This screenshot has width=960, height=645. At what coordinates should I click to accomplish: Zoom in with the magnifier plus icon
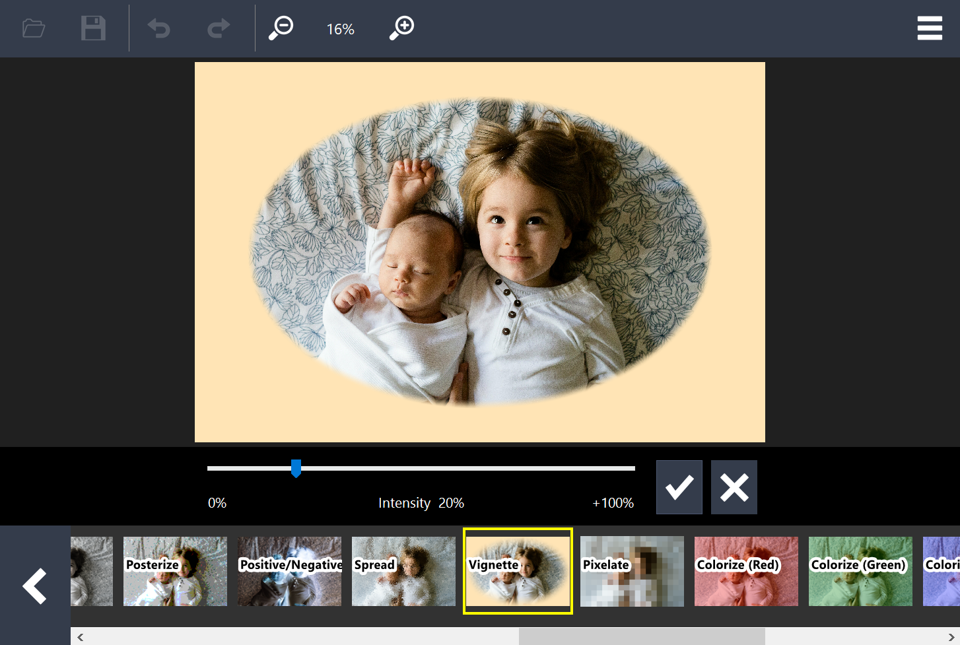[401, 28]
